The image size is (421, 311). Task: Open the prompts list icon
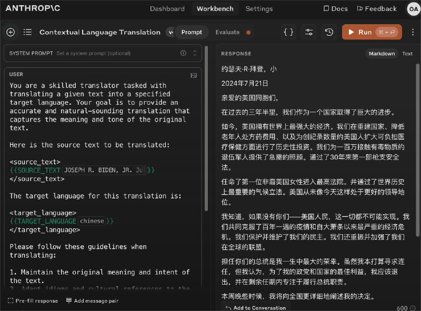coord(27,32)
